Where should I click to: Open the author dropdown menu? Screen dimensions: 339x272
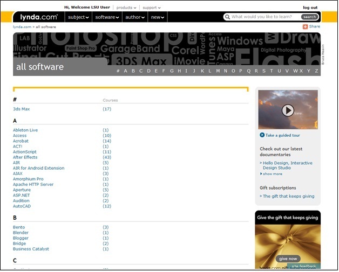click(135, 17)
